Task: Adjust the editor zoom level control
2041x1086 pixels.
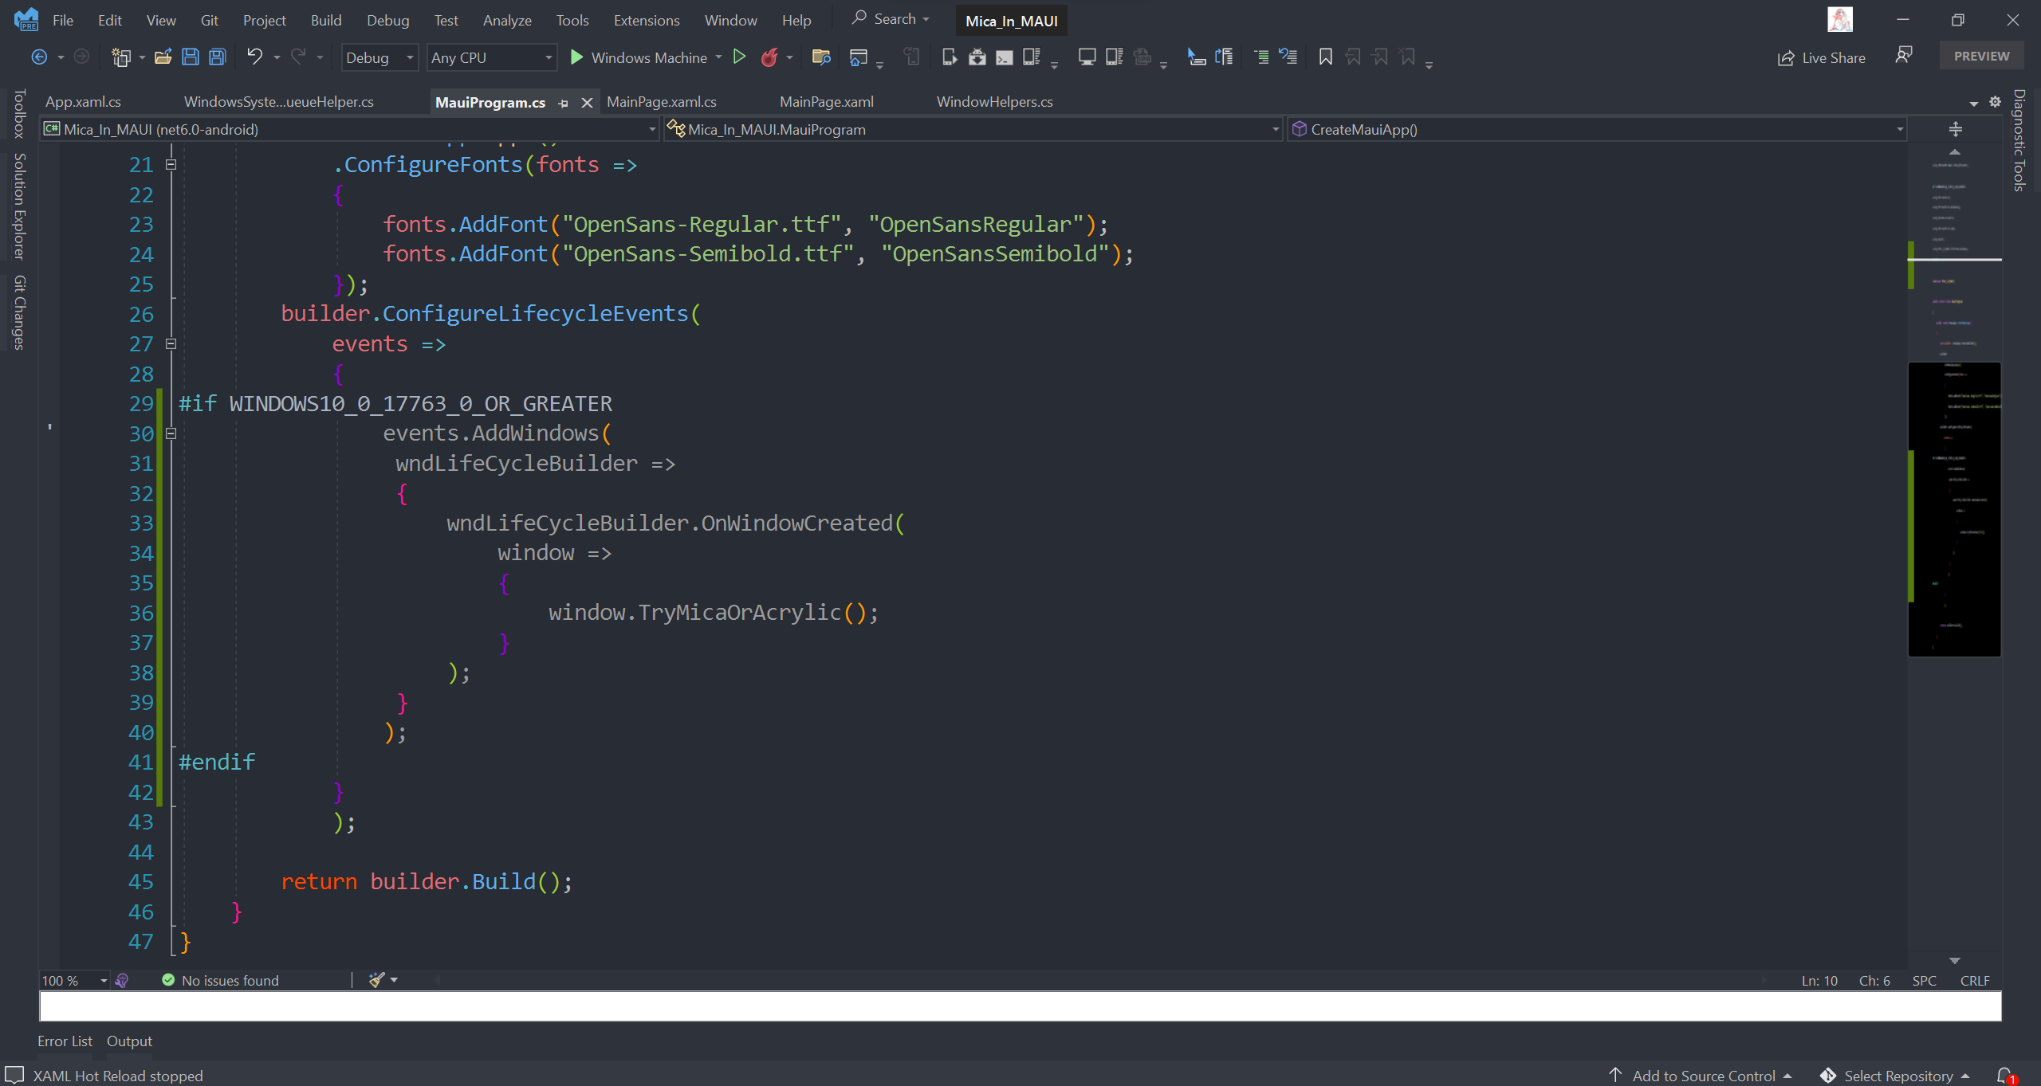Action: tap(73, 980)
